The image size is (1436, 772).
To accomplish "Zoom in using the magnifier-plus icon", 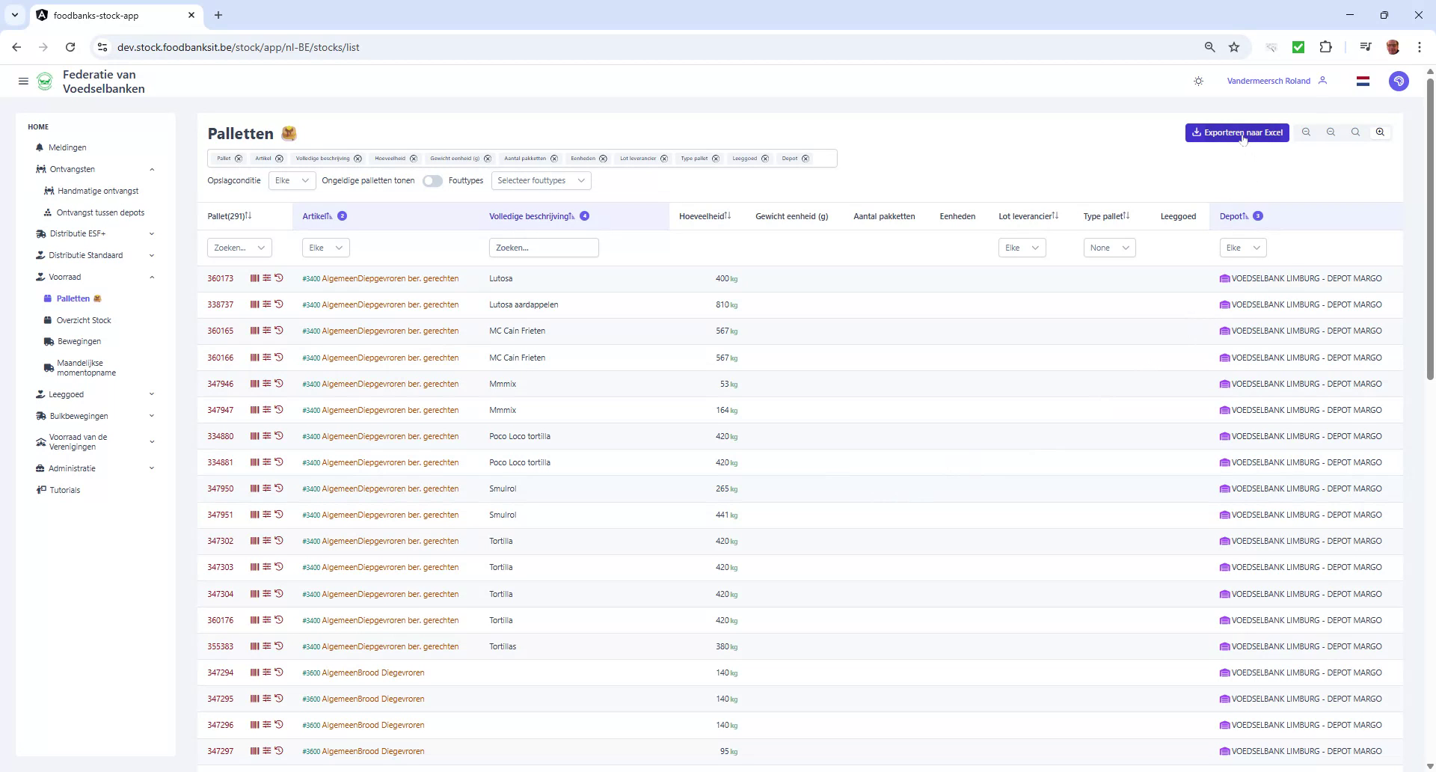I will [x=1379, y=132].
